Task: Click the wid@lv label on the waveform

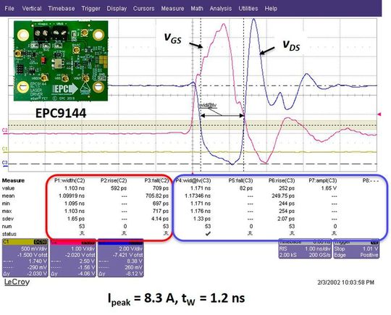Action: (208, 106)
